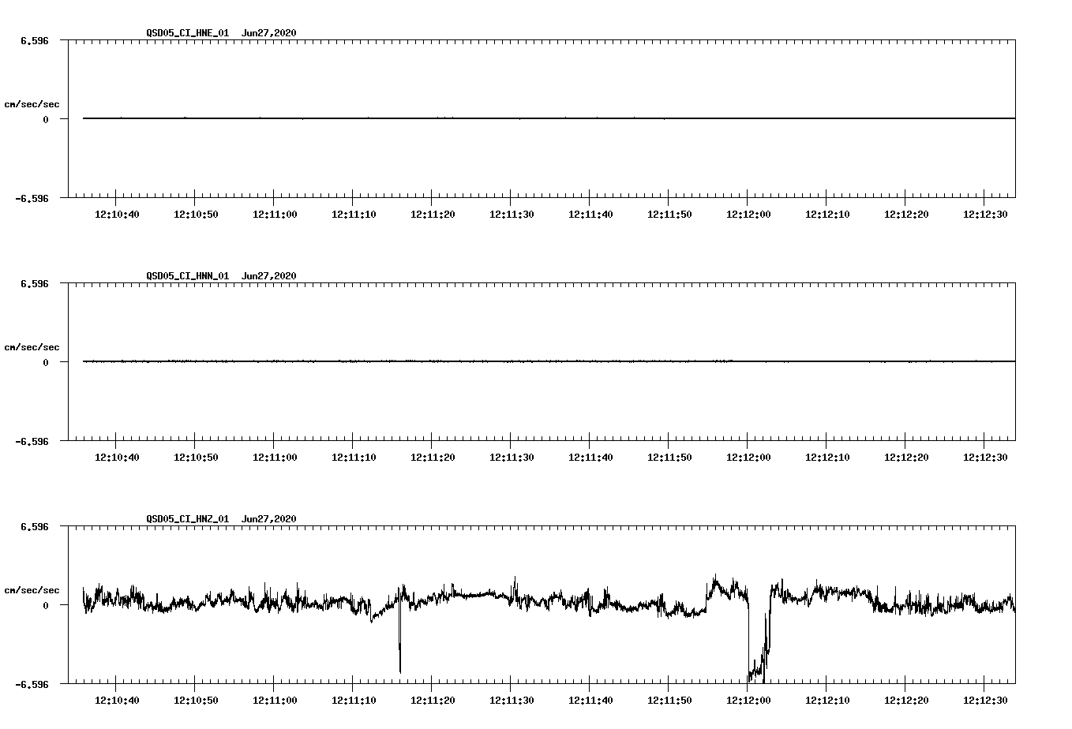Click the Jun27,2020 date above the HNN plot

coord(269,276)
